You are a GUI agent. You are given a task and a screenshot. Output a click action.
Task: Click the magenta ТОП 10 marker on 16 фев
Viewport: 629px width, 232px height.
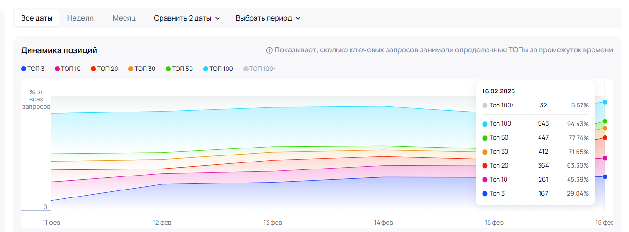tap(605, 158)
